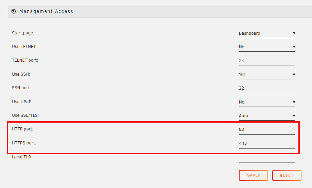Screen dimensions: 312x188
Task: Open the Start page Dashboard dropdown
Action: click(267, 33)
